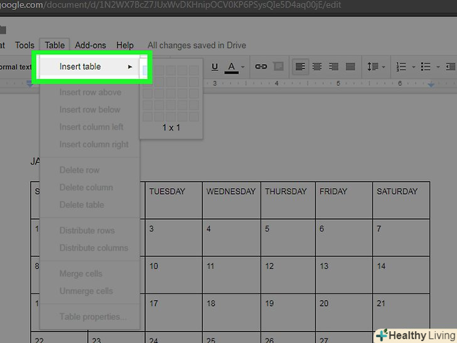457x343 pixels.
Task: Expand the numbered list dropdown arrow
Action: pos(413,67)
